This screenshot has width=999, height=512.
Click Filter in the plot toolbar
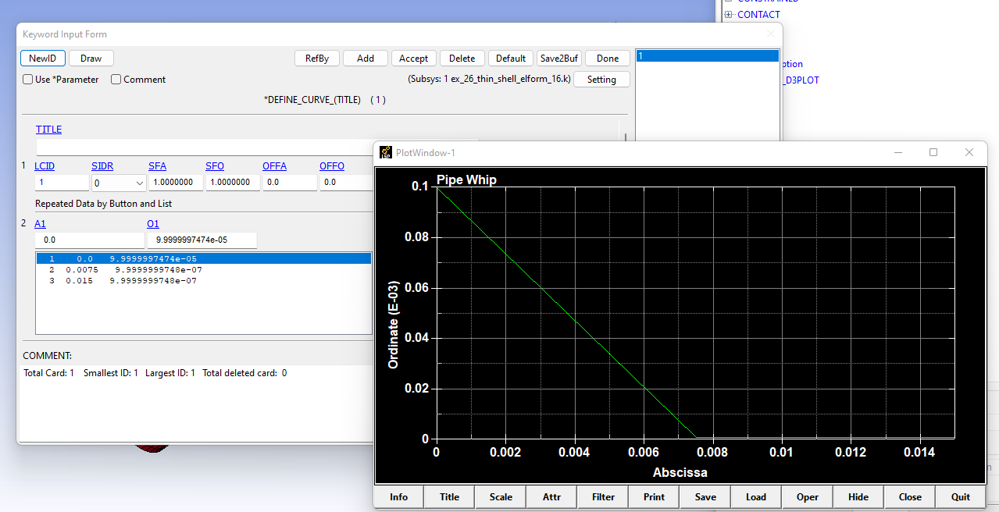[603, 497]
